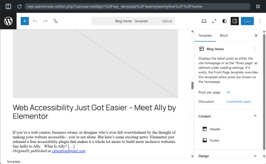Toggle the Settings sidebar panel
Image resolution: width=266 pixels, height=164 pixels.
click(x=235, y=21)
